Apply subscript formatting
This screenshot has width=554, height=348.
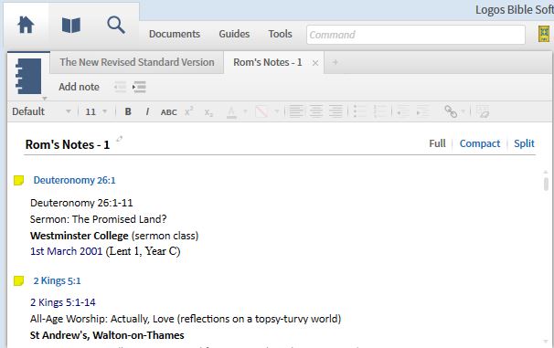coord(208,112)
